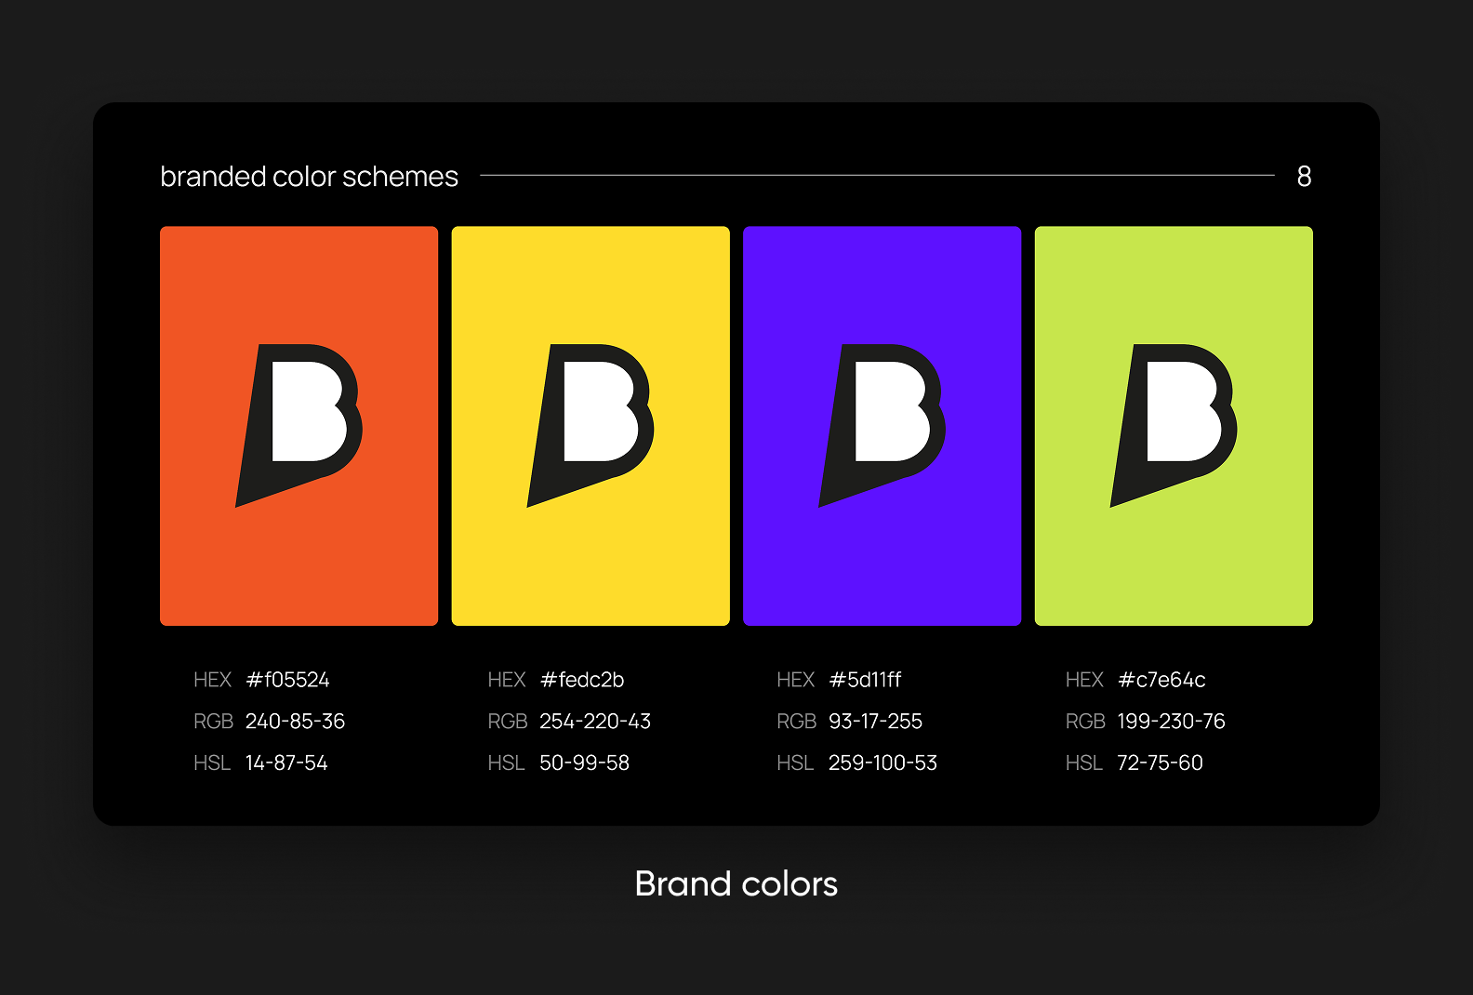Select RGB value 254-220-43
The image size is (1473, 995).
tap(595, 722)
